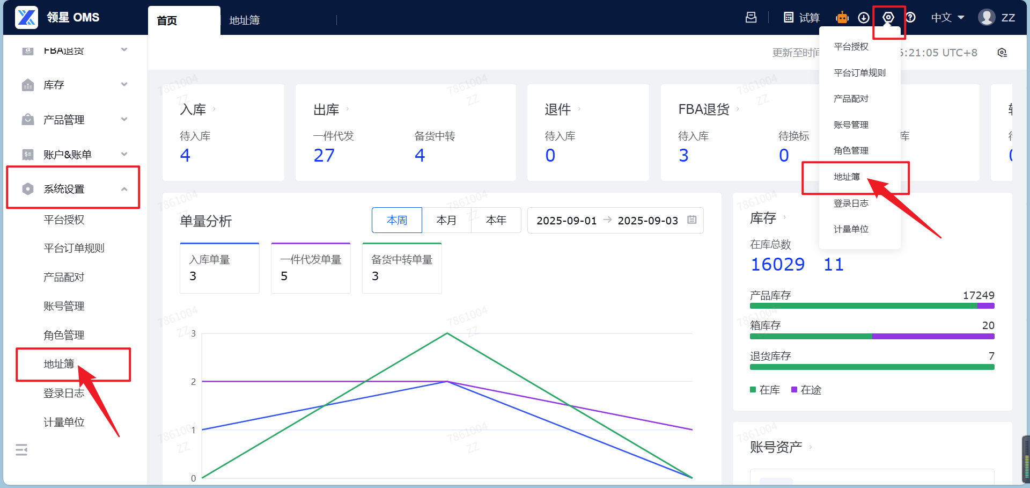Open the help question mark icon
Image resolution: width=1030 pixels, height=488 pixels.
click(x=910, y=18)
